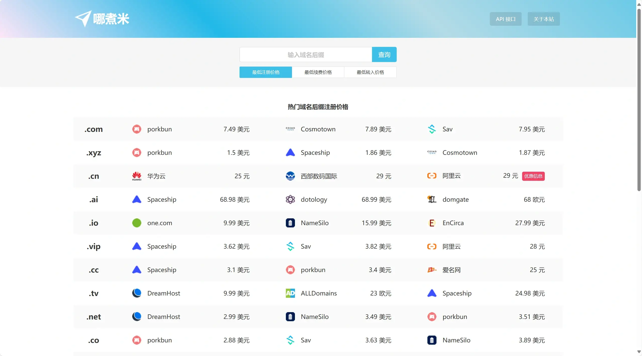Viewport: 642px width, 356px height.
Task: Click the paper plane site logo
Action: pos(83,19)
